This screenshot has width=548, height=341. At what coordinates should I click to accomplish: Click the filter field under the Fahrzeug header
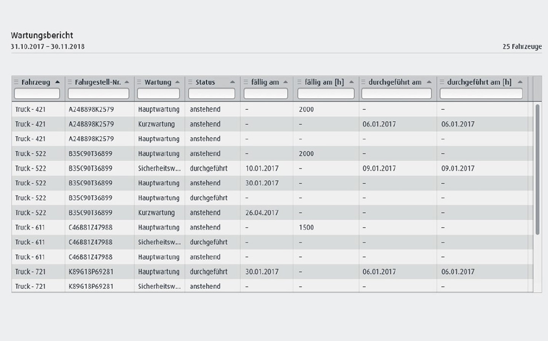tap(37, 93)
